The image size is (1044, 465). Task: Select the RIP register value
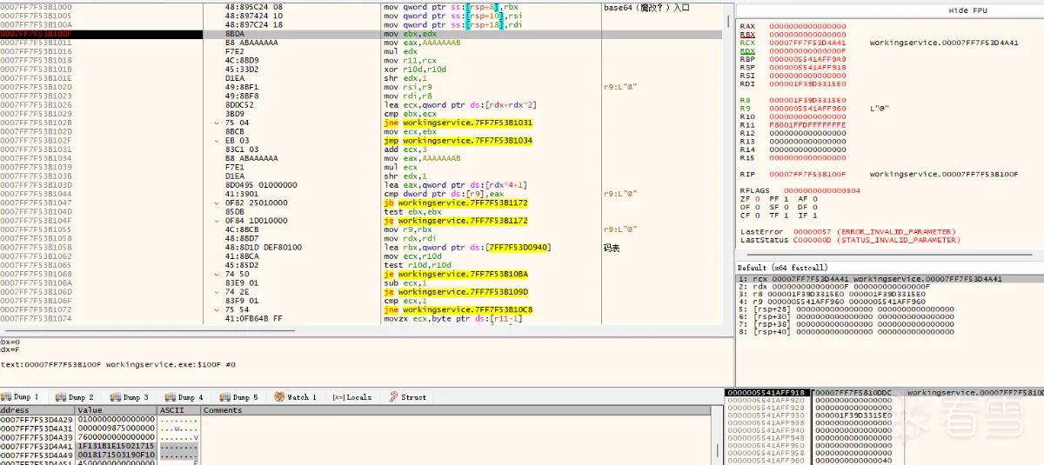click(806, 175)
